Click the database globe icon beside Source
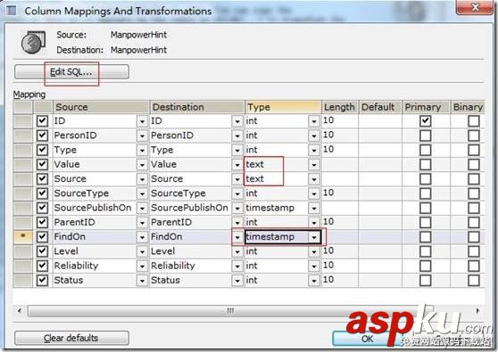This screenshot has width=498, height=352. pos(33,42)
